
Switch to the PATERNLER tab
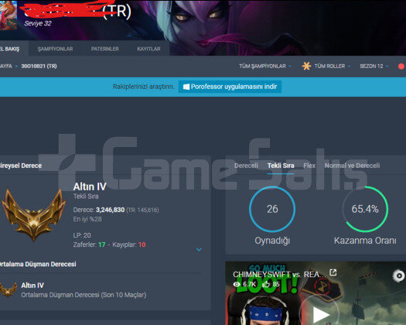pos(105,49)
